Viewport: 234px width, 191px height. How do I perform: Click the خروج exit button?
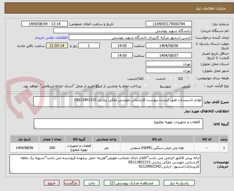click(x=52, y=183)
